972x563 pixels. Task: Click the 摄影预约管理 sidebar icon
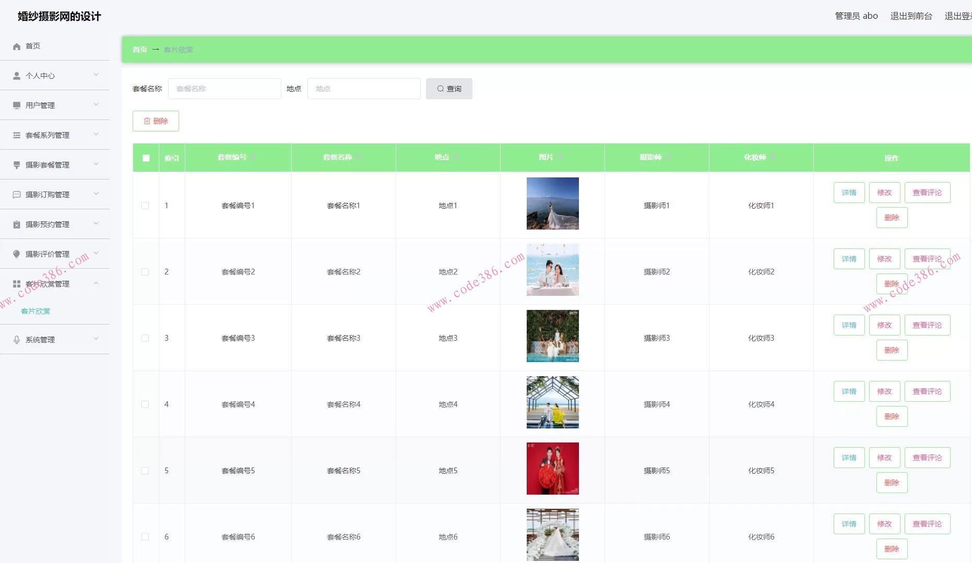click(x=17, y=224)
